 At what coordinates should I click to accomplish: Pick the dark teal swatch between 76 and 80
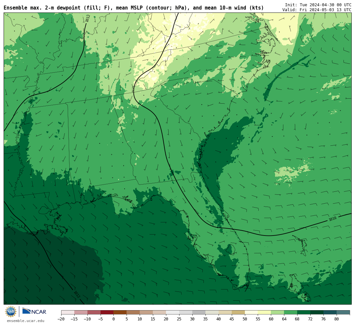click(330, 312)
